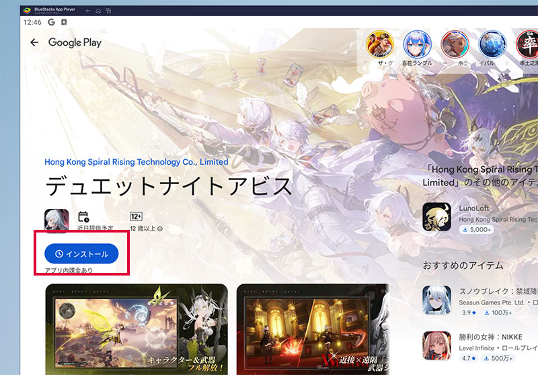Image resolution: width=538 pixels, height=375 pixels.
Task: Click the blue インストール button
Action: point(81,253)
